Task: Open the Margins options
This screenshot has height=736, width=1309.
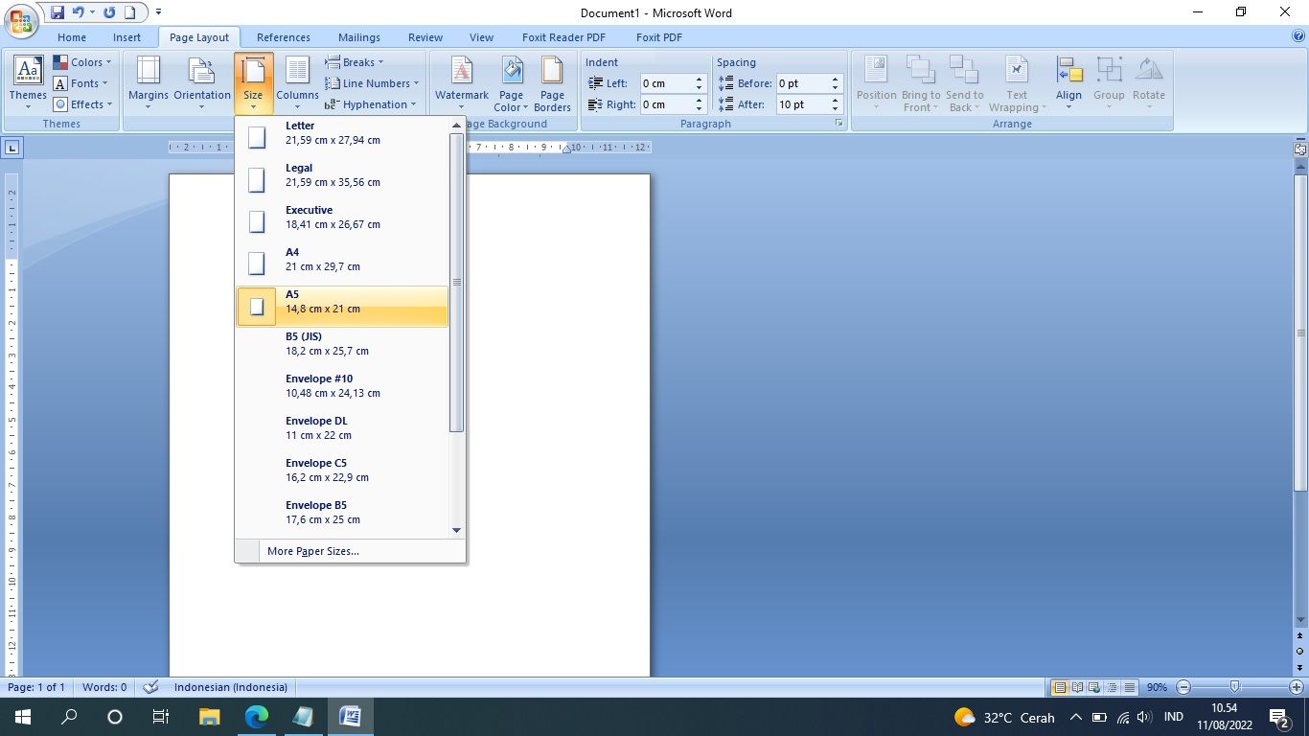Action: pyautogui.click(x=148, y=83)
